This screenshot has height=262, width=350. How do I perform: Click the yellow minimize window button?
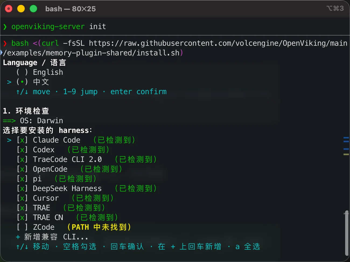click(x=21, y=9)
